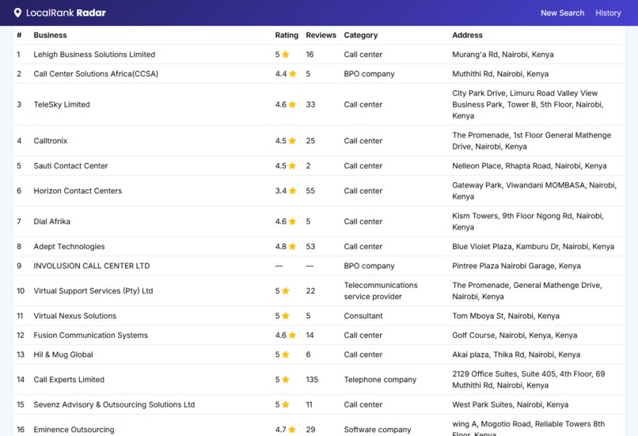
Task: Click Golf Course, Nairobi, Kenya address
Action: [515, 336]
